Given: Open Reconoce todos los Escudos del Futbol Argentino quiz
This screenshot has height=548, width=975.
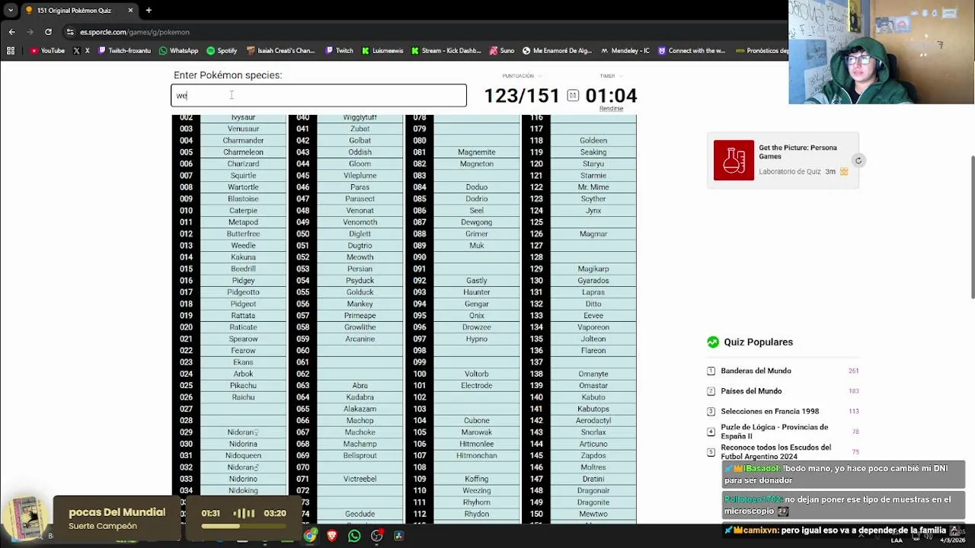Looking at the screenshot, I should pyautogui.click(x=775, y=452).
